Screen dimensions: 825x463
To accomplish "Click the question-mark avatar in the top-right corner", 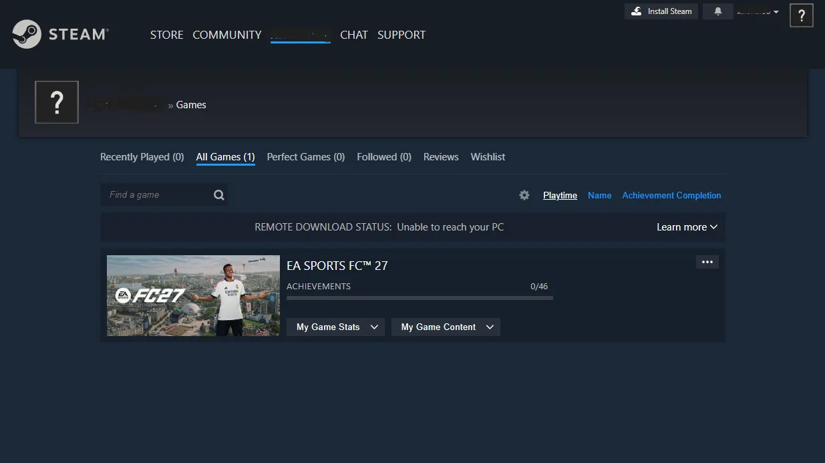I will [x=802, y=15].
